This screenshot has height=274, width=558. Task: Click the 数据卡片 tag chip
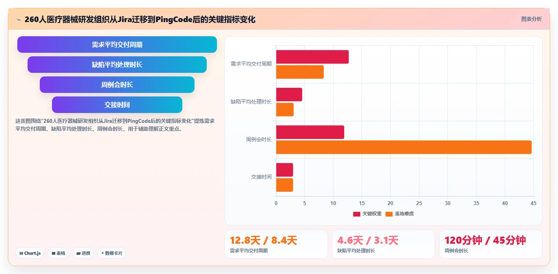(x=112, y=253)
